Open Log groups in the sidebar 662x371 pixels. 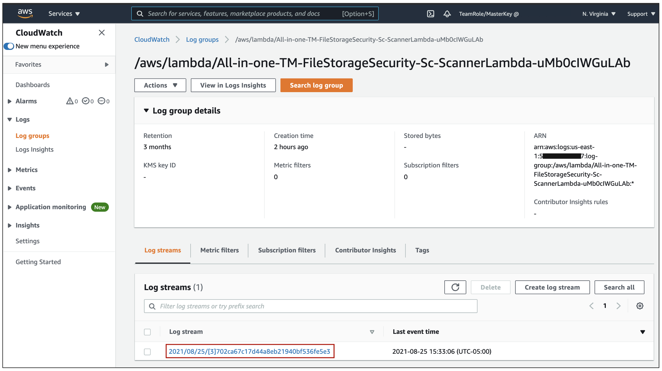tap(32, 136)
